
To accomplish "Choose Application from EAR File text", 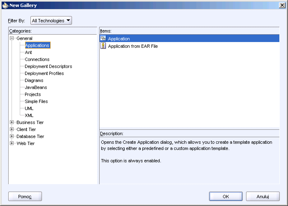I will pyautogui.click(x=133, y=46).
